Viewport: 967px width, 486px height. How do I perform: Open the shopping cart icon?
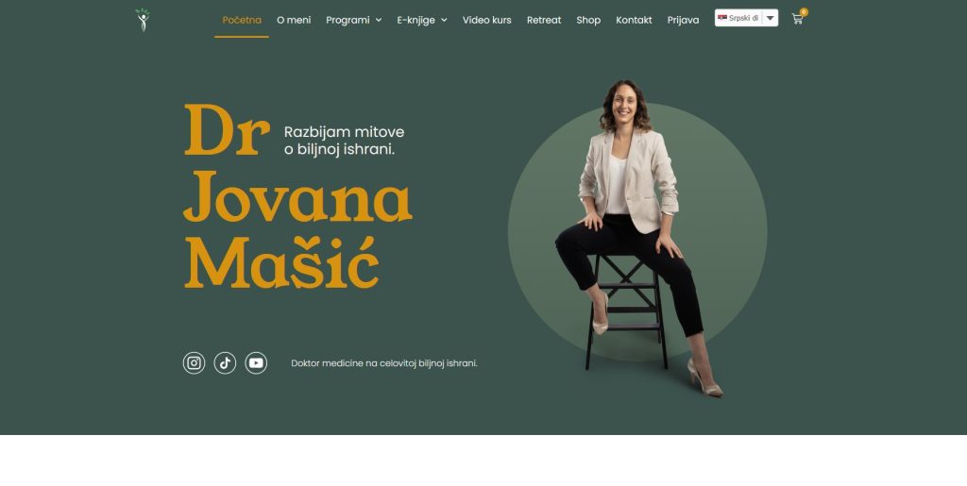tap(797, 19)
